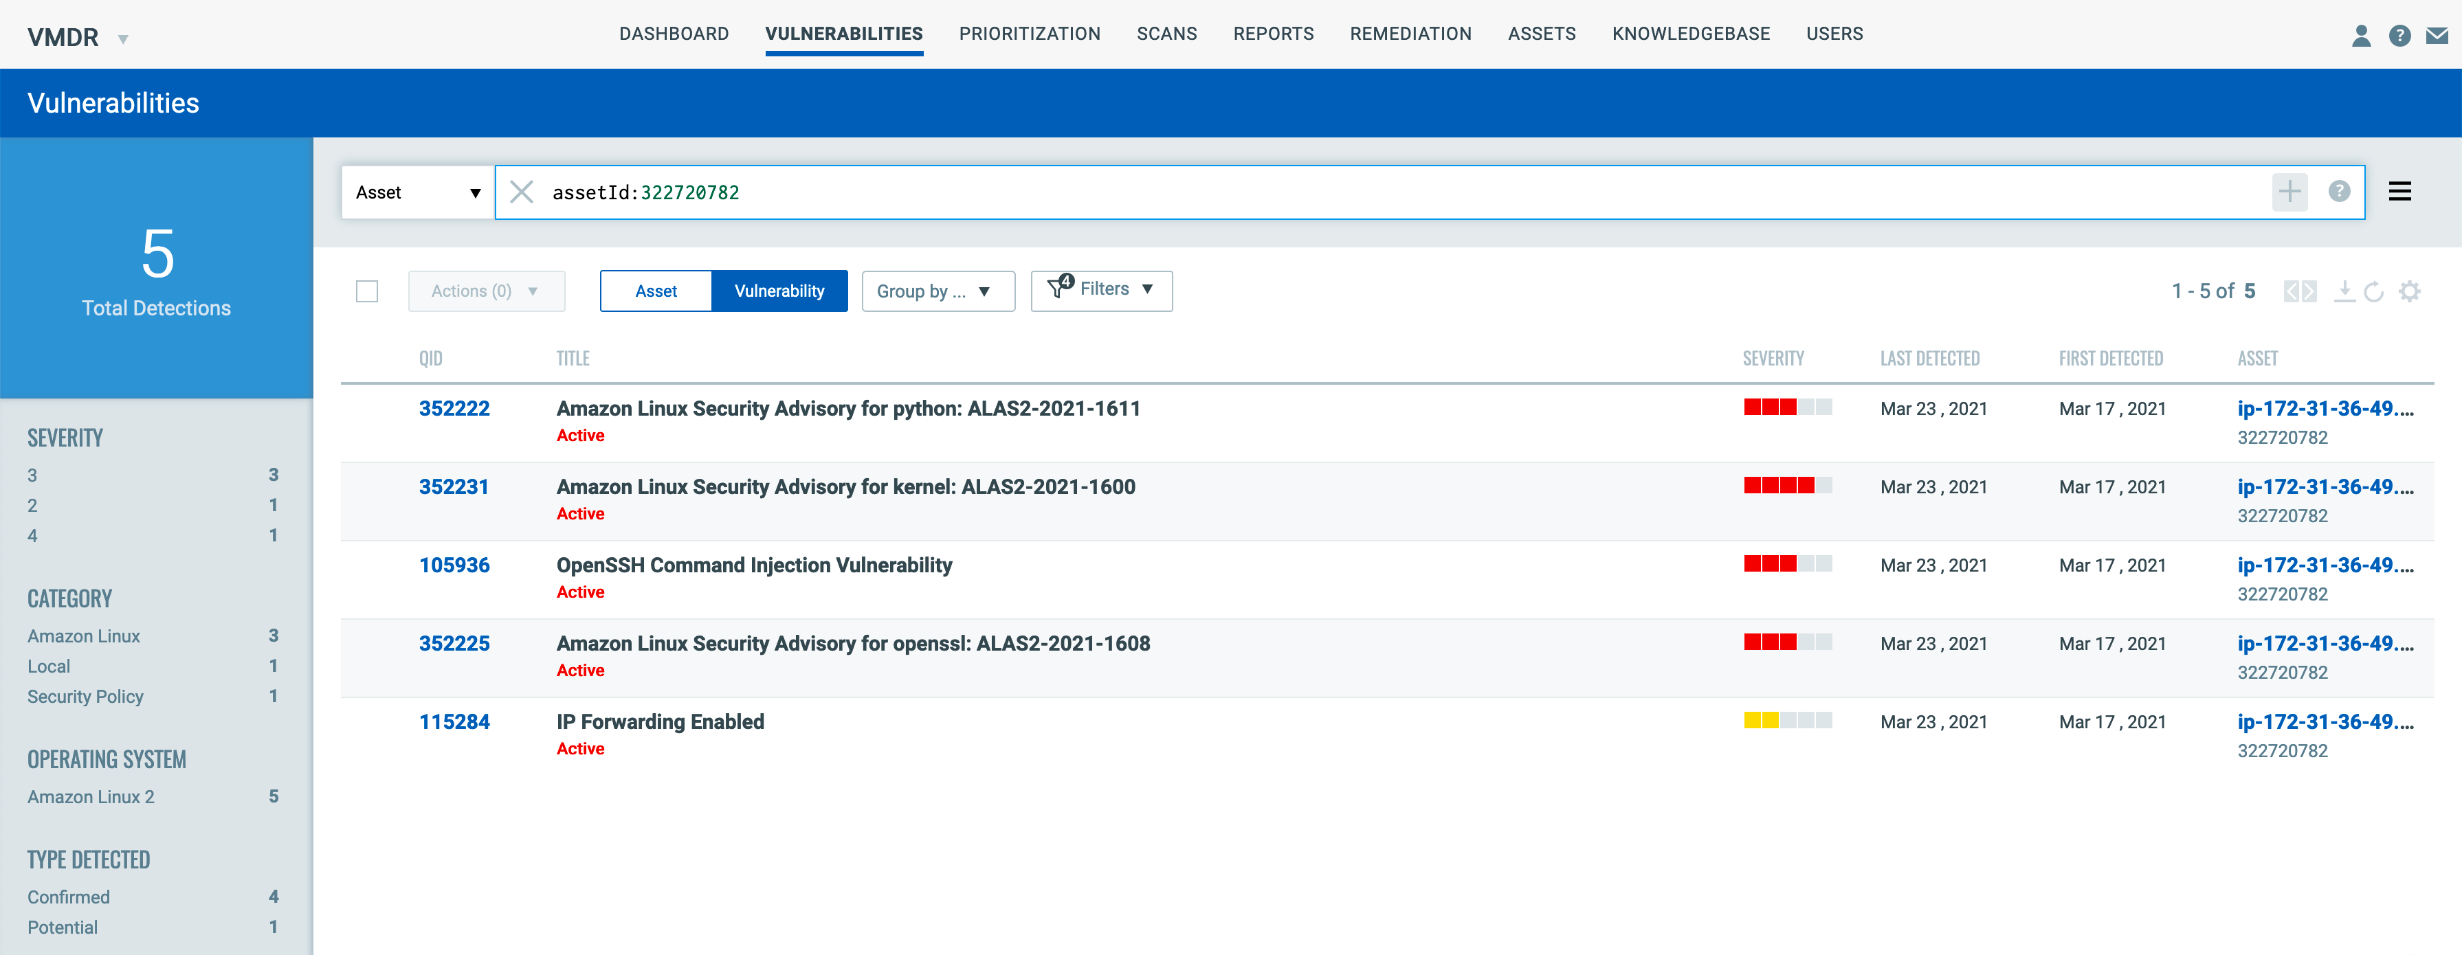
Task: Add a new search token with plus icon
Action: tap(2290, 191)
